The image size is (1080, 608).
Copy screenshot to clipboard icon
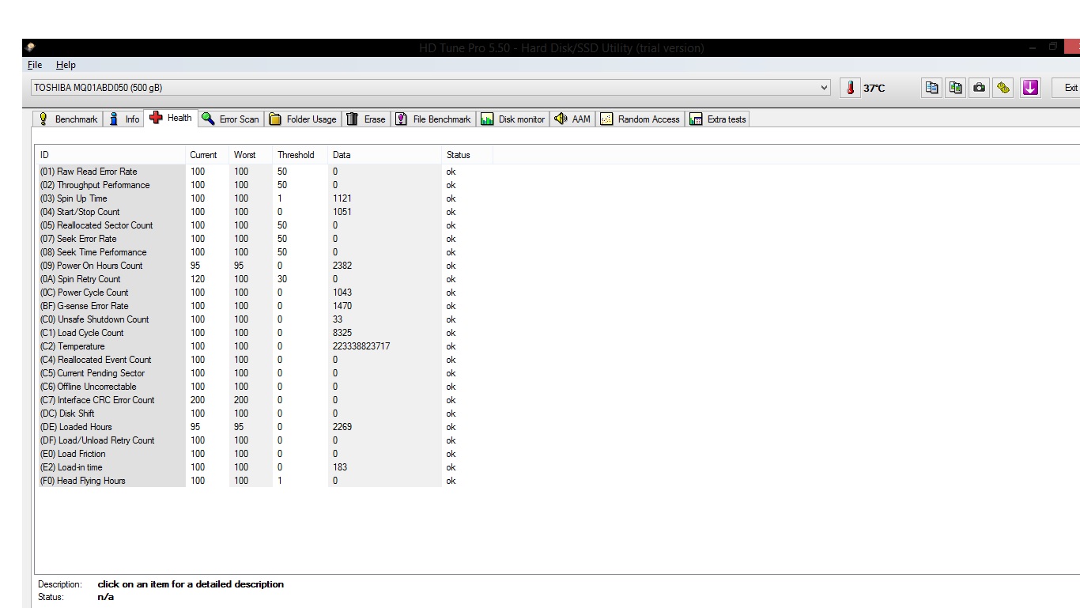coord(956,88)
